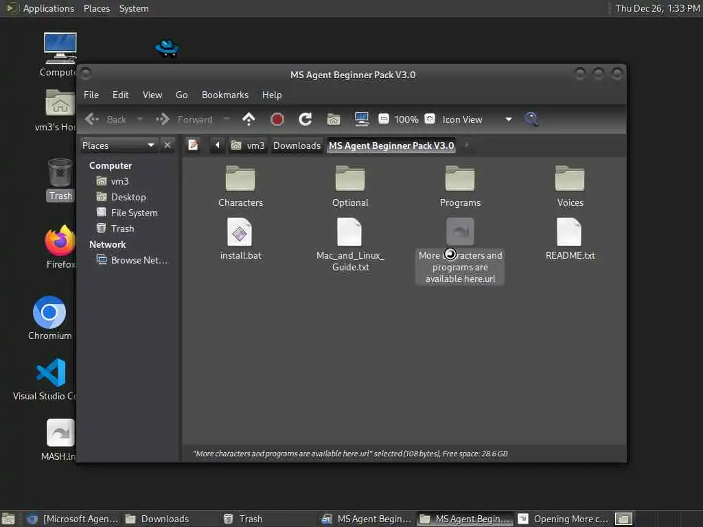703x527 pixels.
Task: Click the Forward navigation button
Action: pos(184,119)
